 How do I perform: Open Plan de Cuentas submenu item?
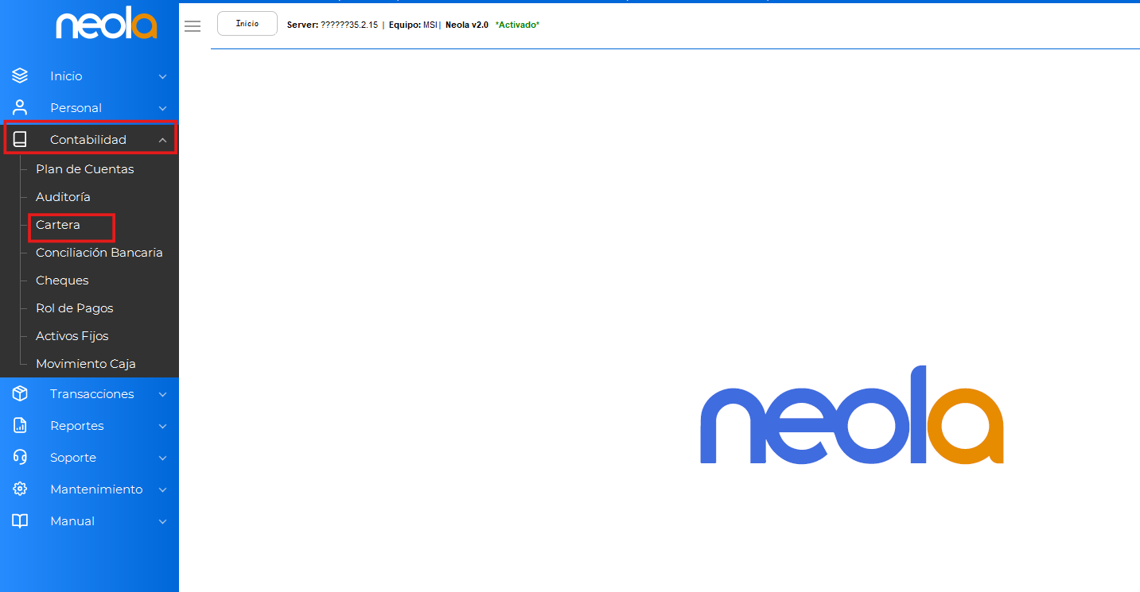point(84,169)
